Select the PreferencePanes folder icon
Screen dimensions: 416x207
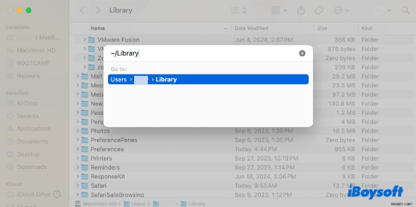[85, 140]
